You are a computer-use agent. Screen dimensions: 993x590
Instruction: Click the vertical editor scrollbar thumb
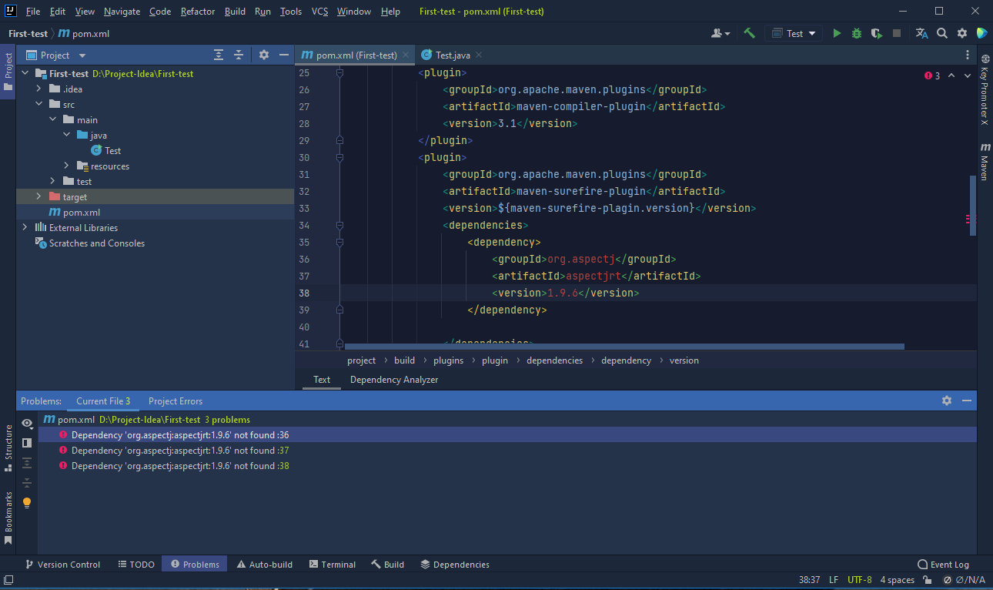(972, 206)
